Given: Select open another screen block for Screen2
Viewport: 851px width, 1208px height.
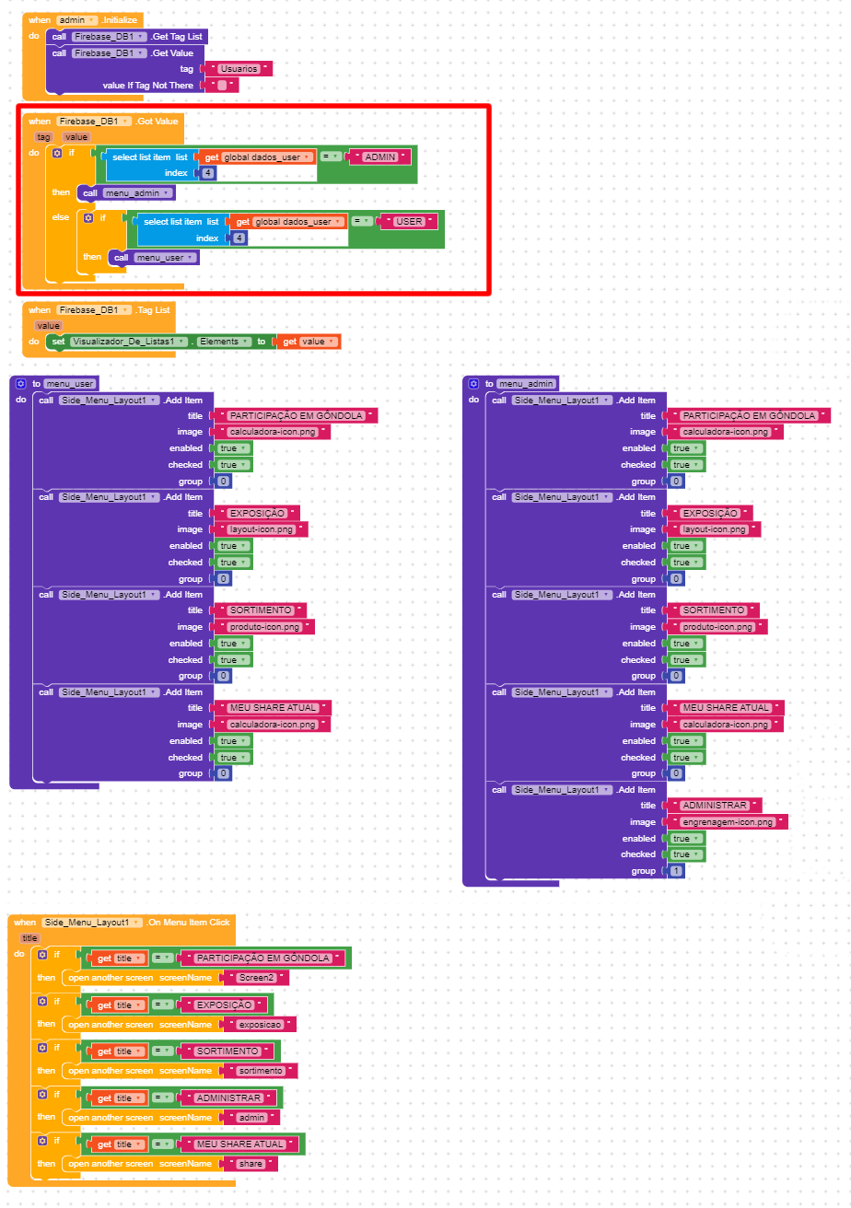Looking at the screenshot, I should (142, 978).
